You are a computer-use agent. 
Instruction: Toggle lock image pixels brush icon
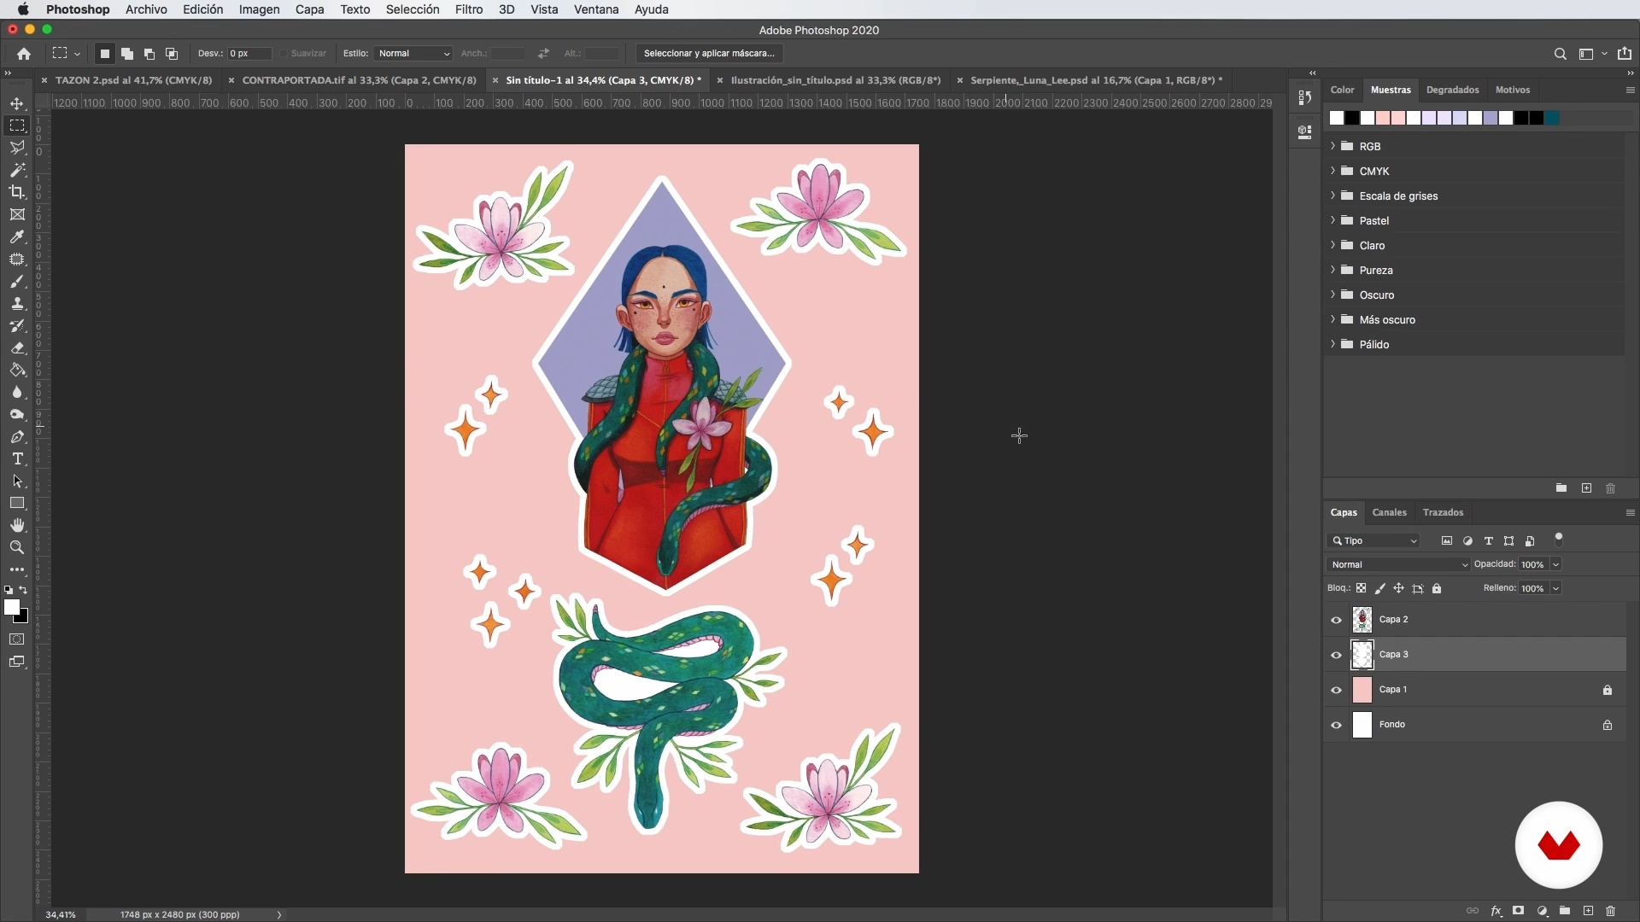click(1380, 588)
